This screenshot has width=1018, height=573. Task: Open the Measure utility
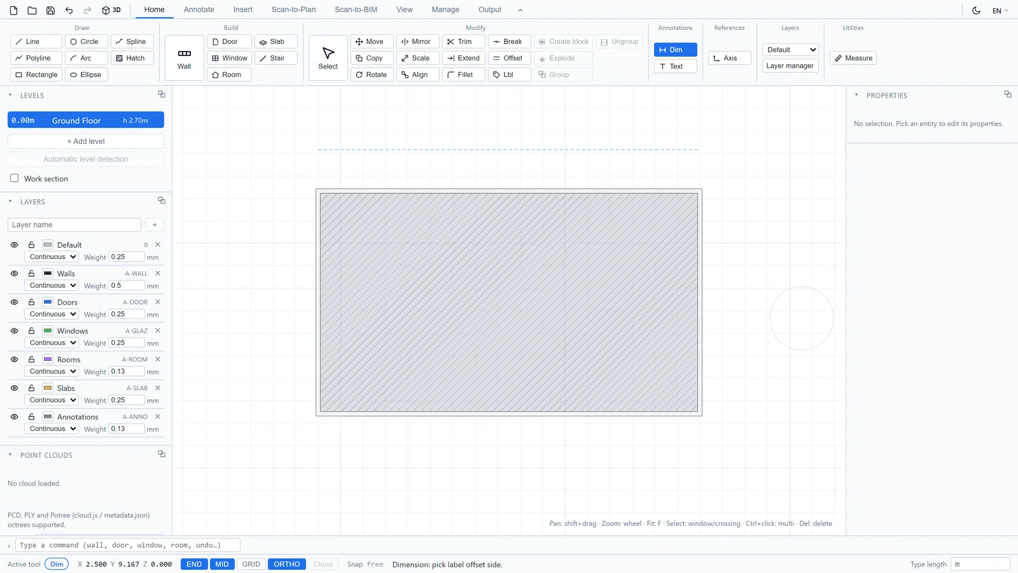point(853,58)
